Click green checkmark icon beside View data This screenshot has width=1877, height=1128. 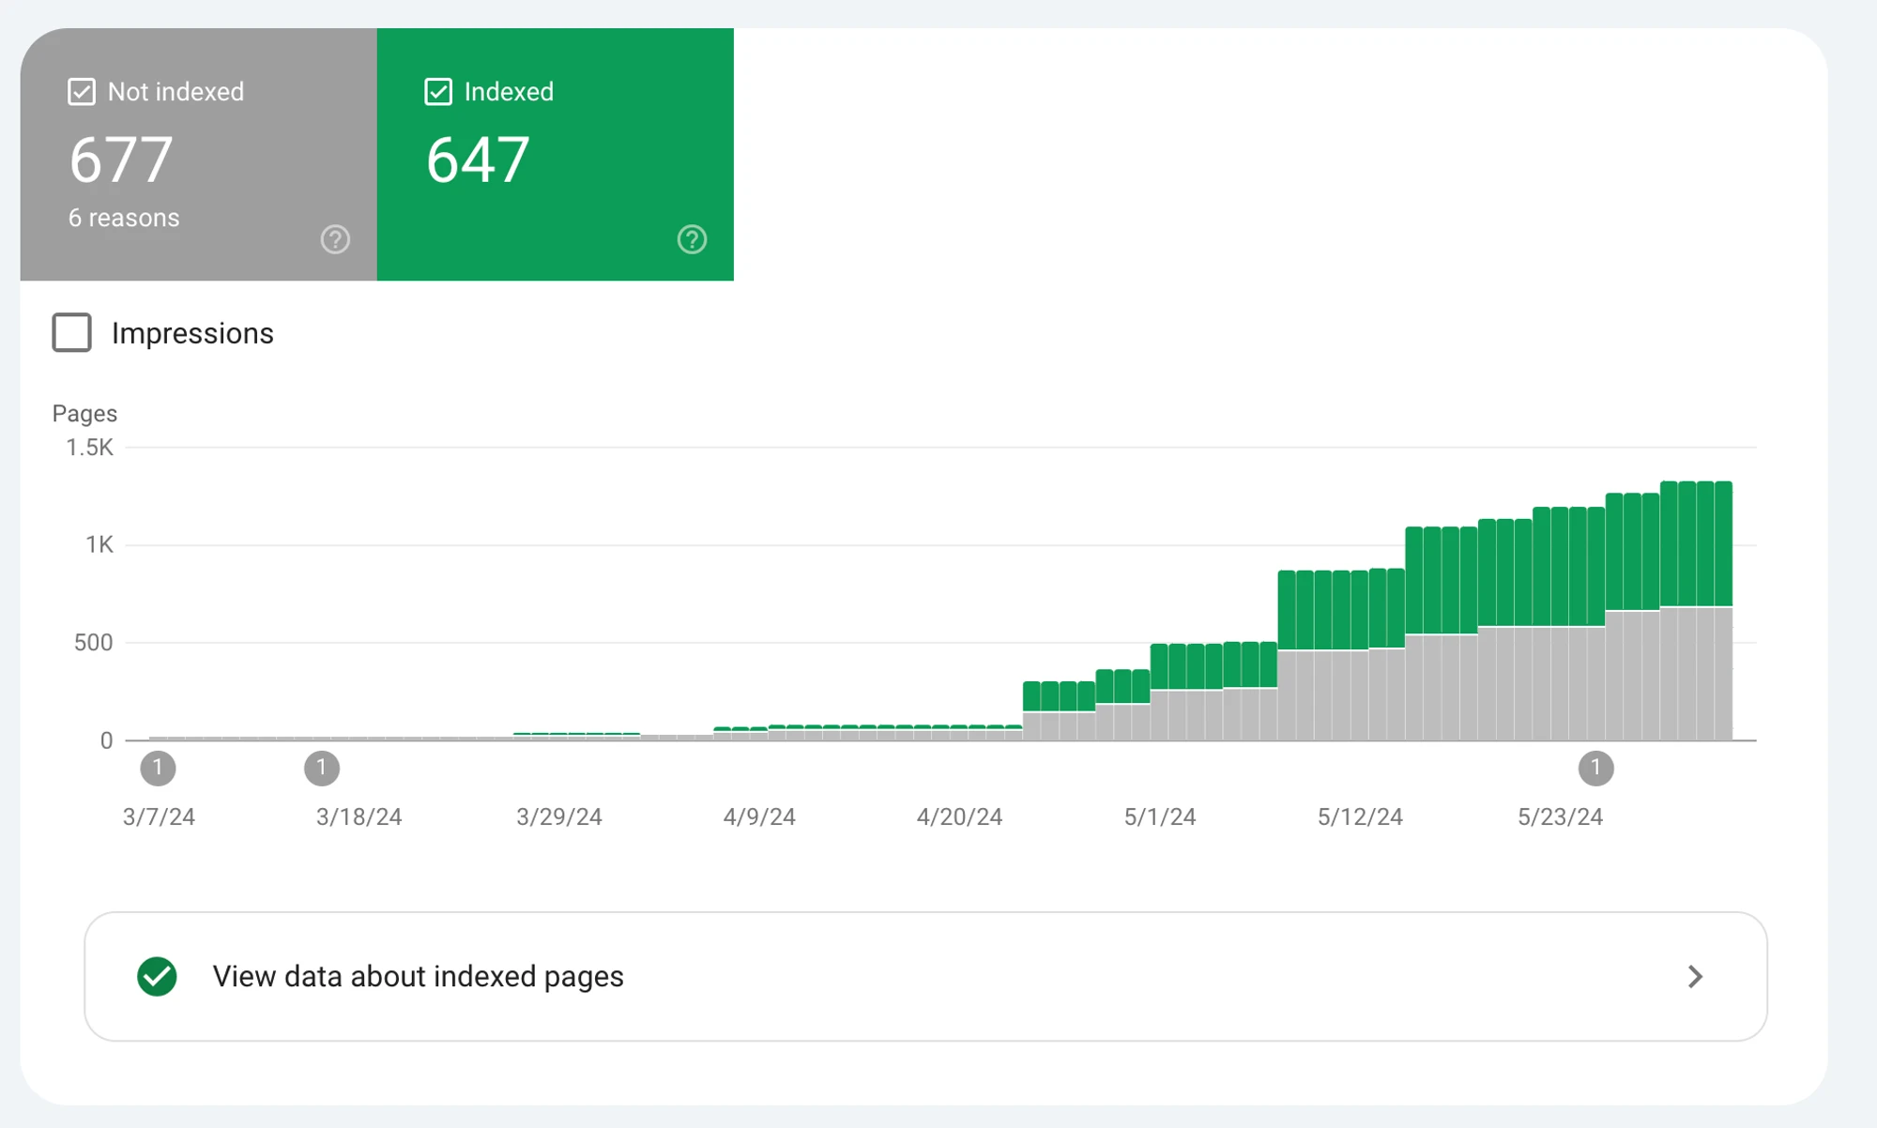(x=157, y=976)
